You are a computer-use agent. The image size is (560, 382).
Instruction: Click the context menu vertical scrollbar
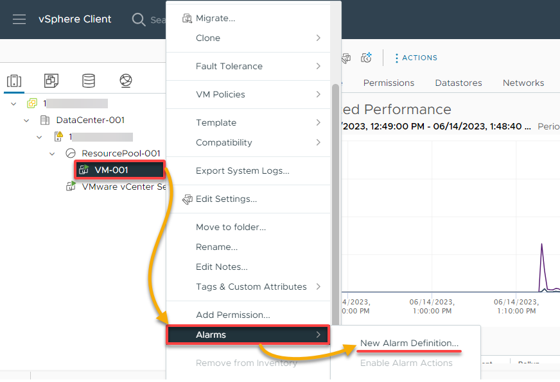point(335,203)
